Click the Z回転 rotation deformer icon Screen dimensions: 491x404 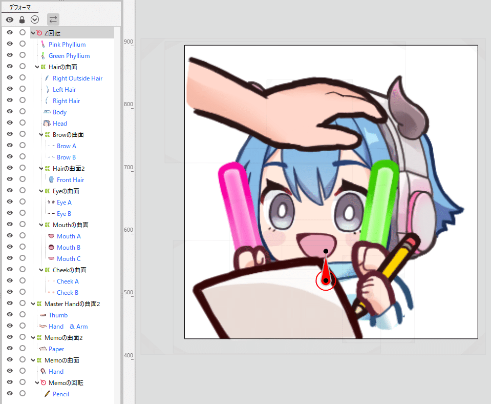point(39,33)
